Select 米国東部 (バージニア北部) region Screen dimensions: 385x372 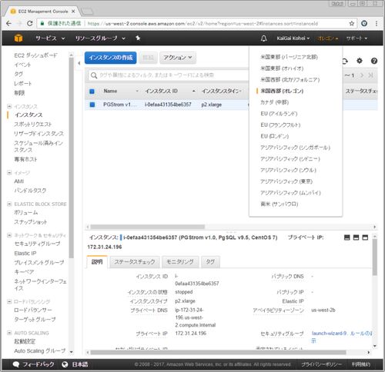point(289,57)
